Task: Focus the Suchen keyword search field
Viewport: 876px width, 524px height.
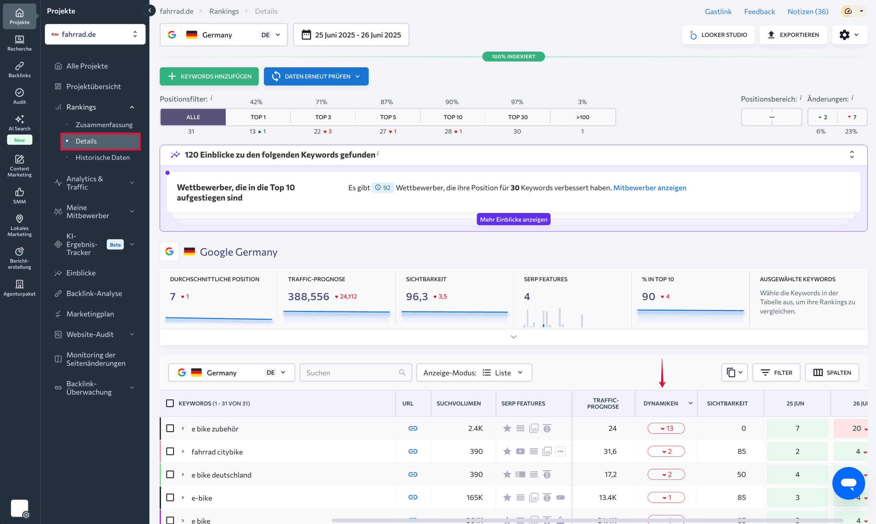Action: pyautogui.click(x=356, y=373)
